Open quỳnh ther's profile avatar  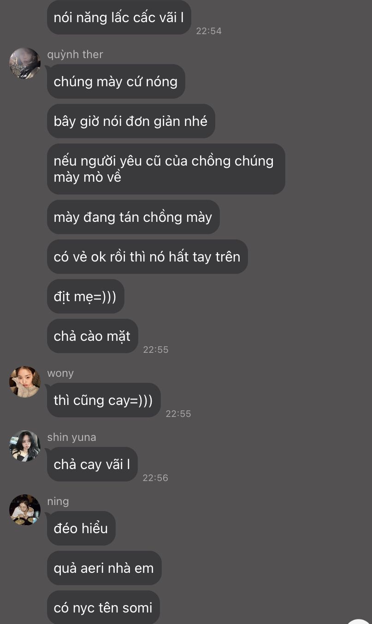tap(25, 63)
